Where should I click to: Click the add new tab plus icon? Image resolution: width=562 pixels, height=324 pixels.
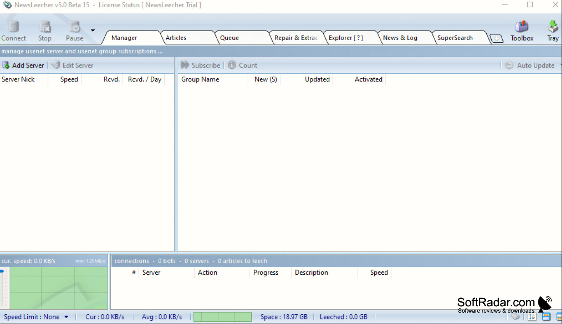click(x=497, y=38)
